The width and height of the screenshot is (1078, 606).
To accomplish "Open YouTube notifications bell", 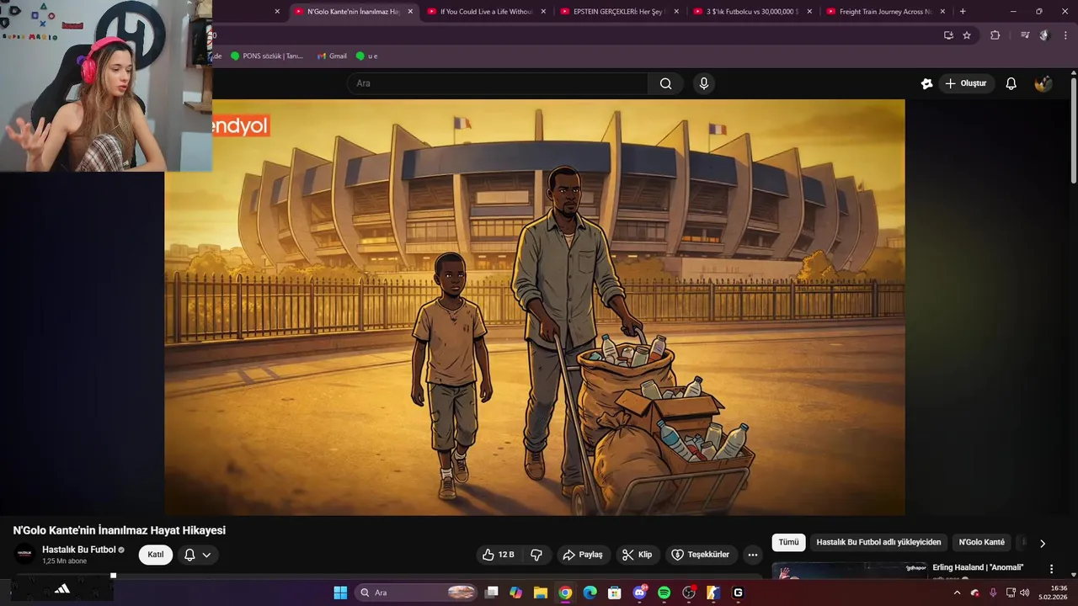I will [x=1011, y=83].
